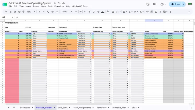Click the Share button
The image size is (195, 110).
(x=175, y=4)
